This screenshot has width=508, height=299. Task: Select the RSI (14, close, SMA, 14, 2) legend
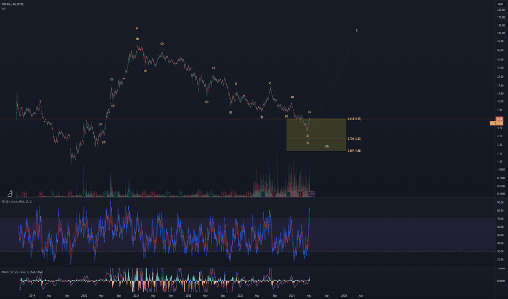pyautogui.click(x=17, y=201)
